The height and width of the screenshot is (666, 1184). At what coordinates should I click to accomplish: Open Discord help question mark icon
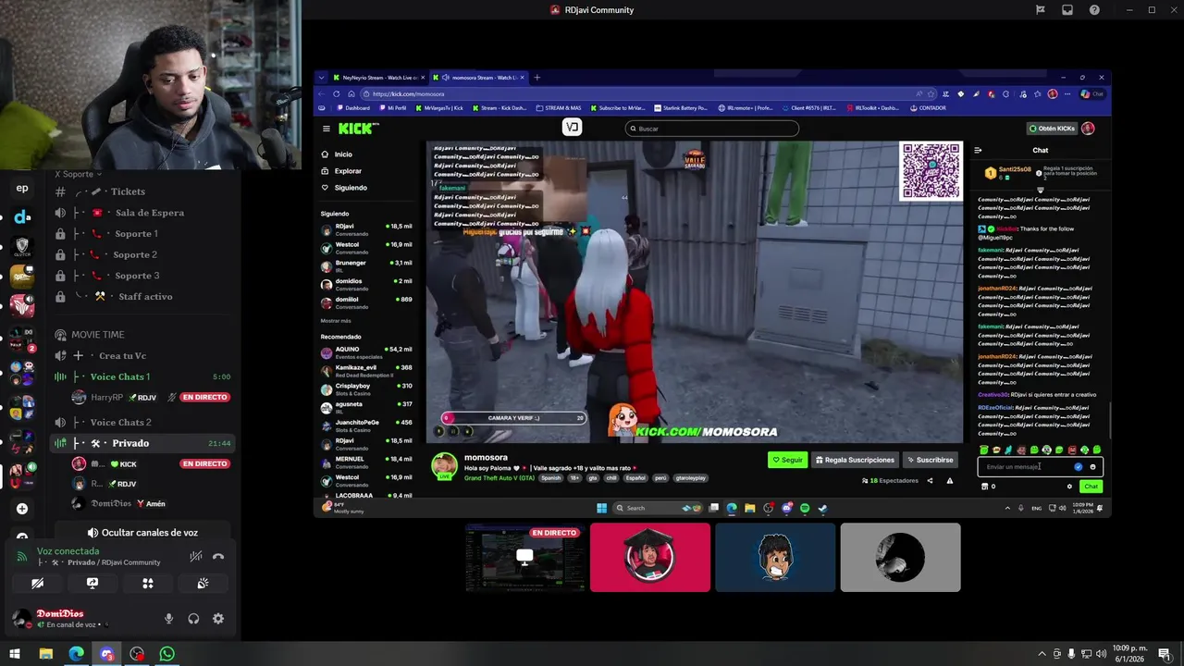click(x=1094, y=10)
